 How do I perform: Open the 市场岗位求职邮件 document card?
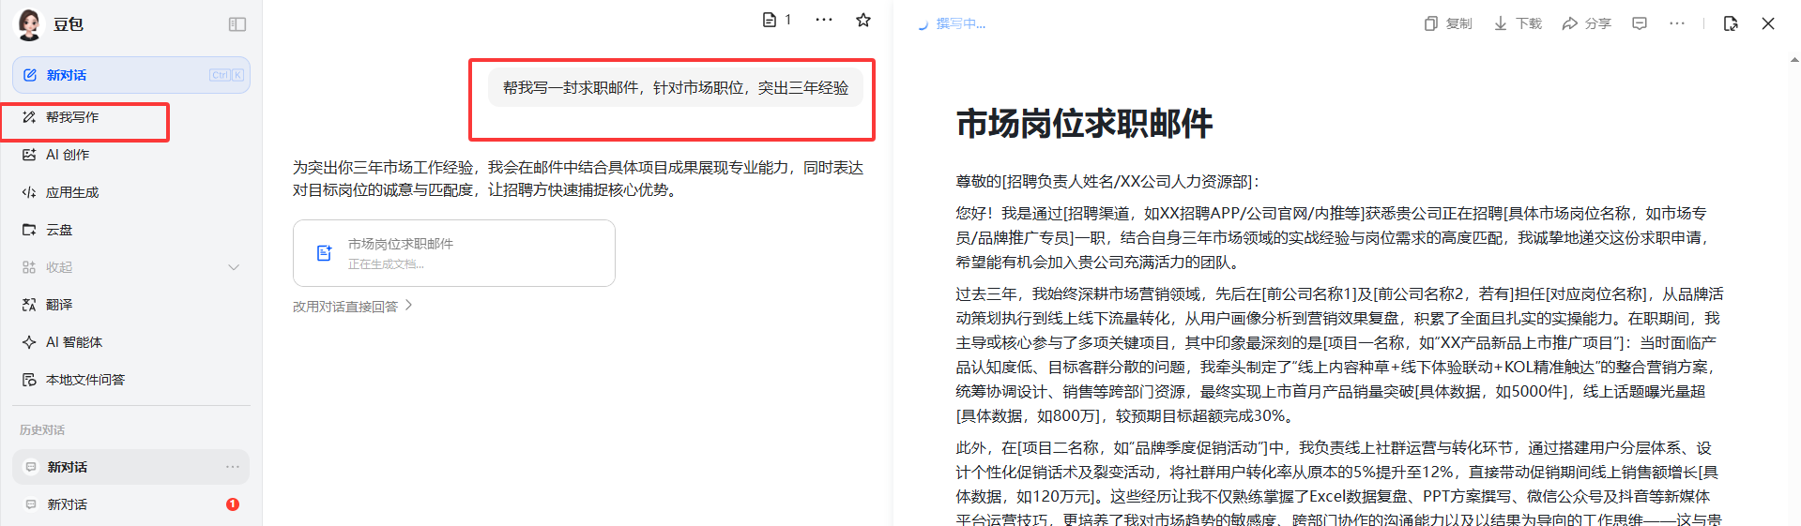pyautogui.click(x=454, y=253)
